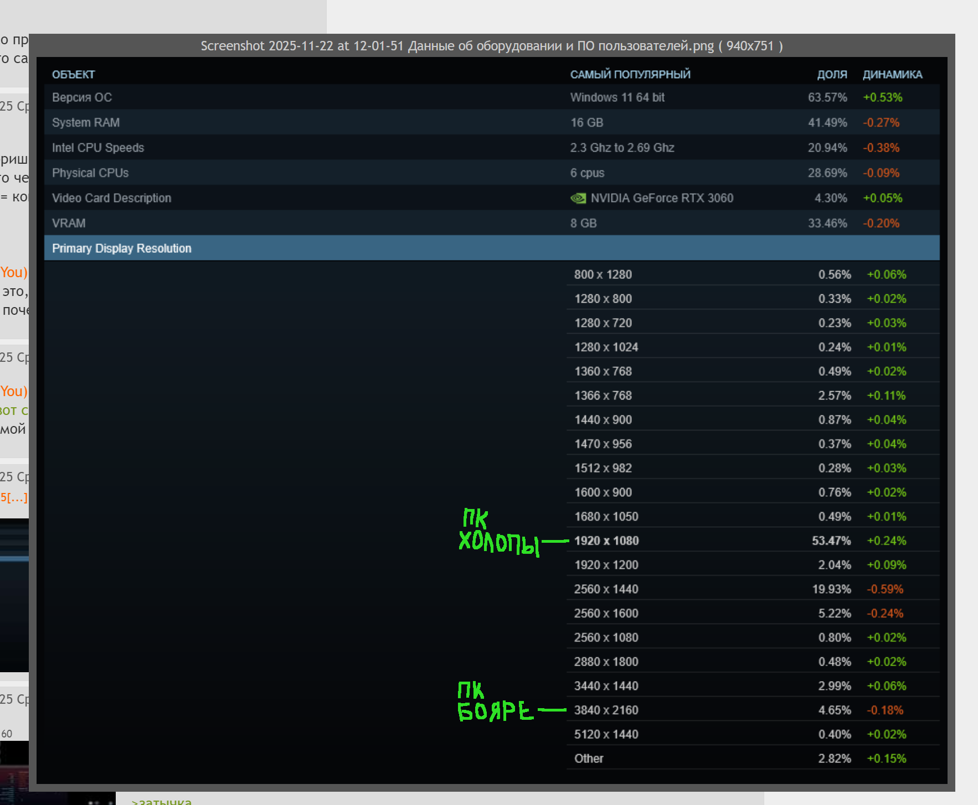Image resolution: width=978 pixels, height=805 pixels.
Task: Select the 800 x 1280 resolution entry
Action: point(603,274)
